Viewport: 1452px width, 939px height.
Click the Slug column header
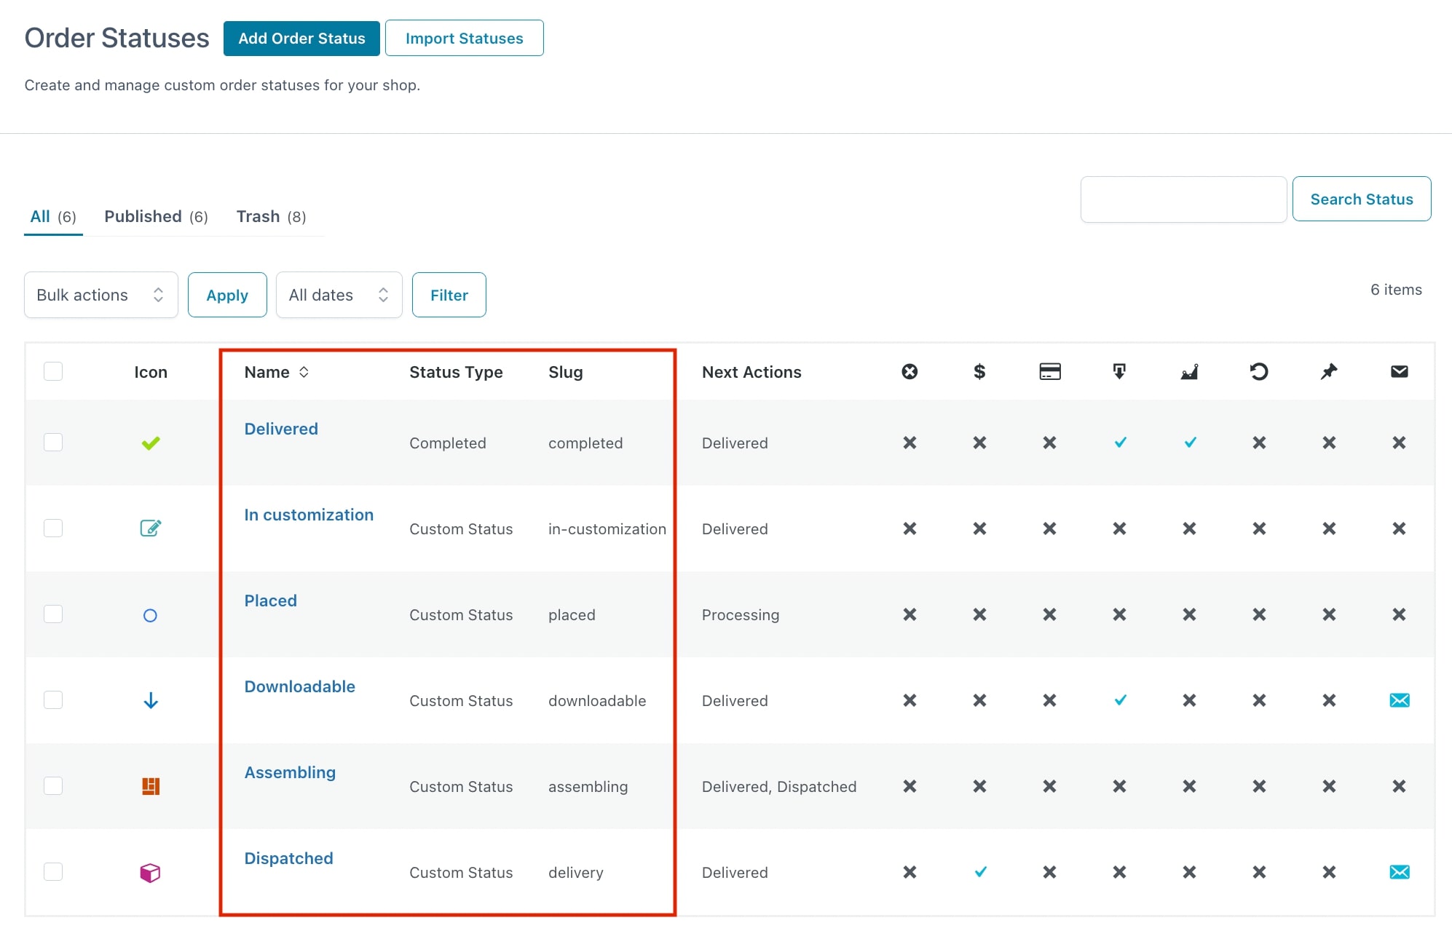566,372
